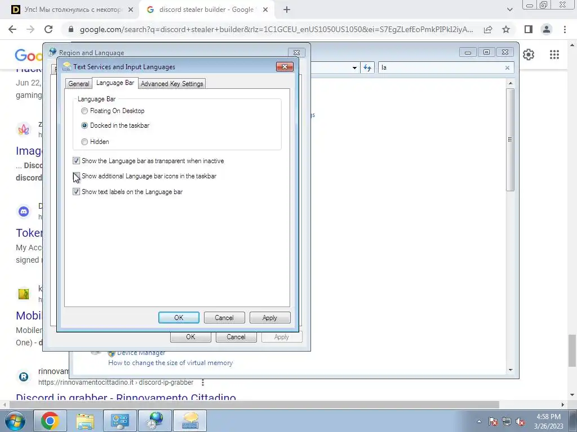Switch to the General tab
Screen dimensions: 577x432
tap(79, 84)
